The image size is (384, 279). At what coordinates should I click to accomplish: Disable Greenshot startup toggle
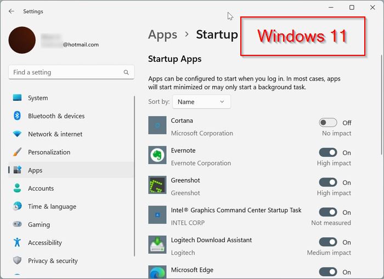coord(328,183)
